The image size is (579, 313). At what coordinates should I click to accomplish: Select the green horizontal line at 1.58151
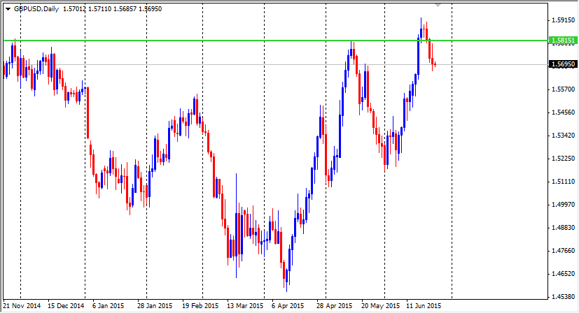[275, 41]
